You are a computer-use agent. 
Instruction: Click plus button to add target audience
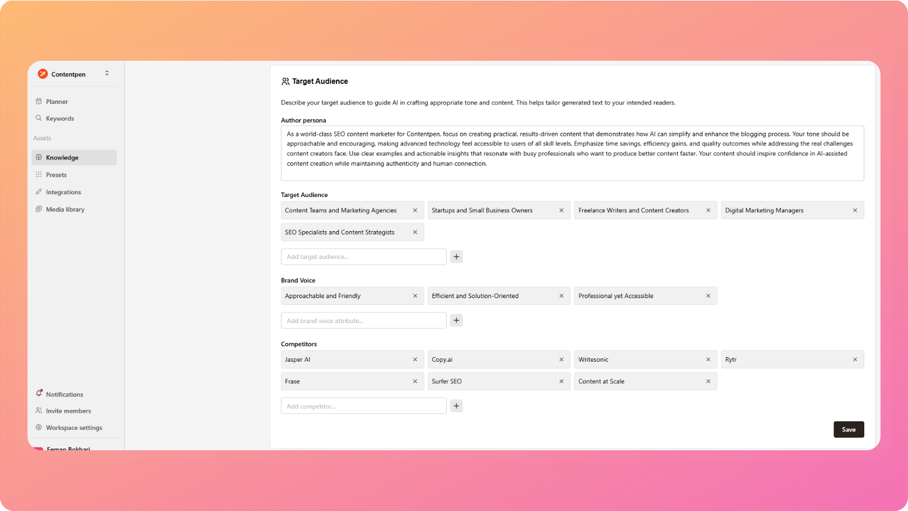[456, 257]
